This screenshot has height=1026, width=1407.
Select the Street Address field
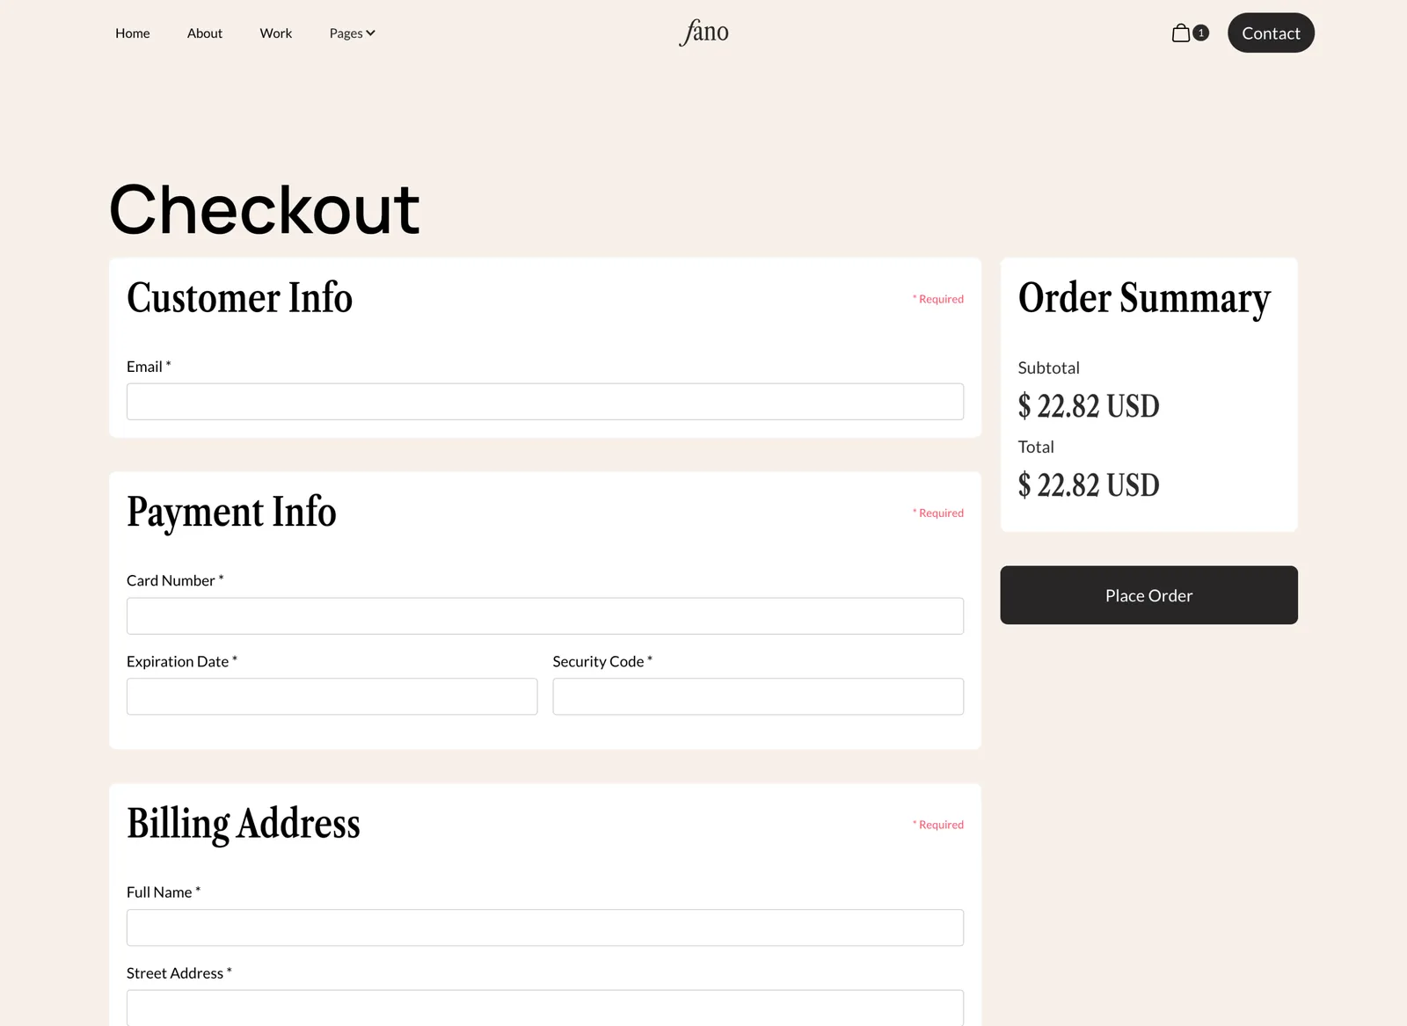coord(545,1008)
